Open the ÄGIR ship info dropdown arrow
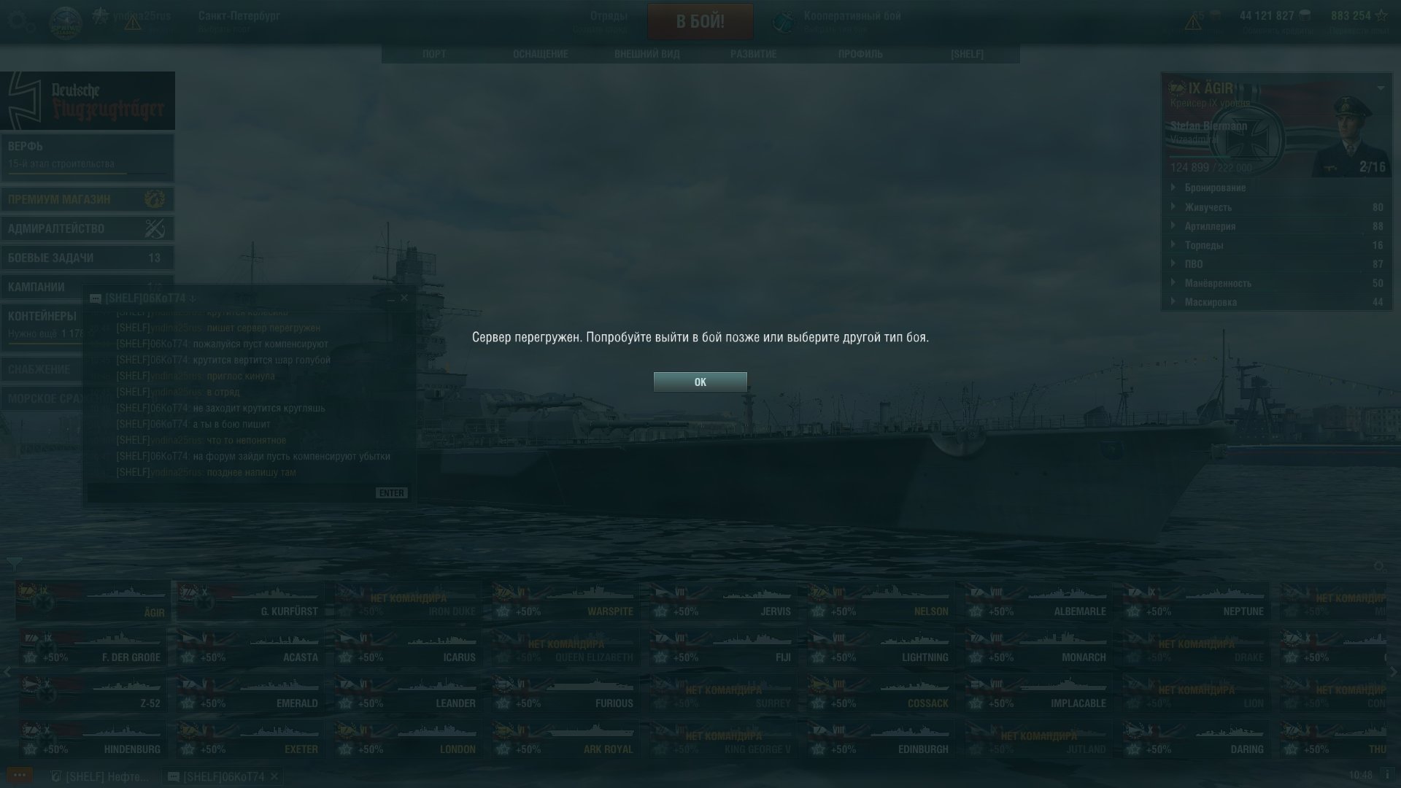 (1381, 88)
